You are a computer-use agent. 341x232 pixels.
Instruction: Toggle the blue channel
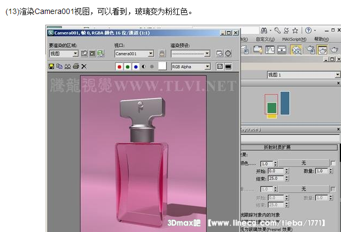[x=136, y=67]
